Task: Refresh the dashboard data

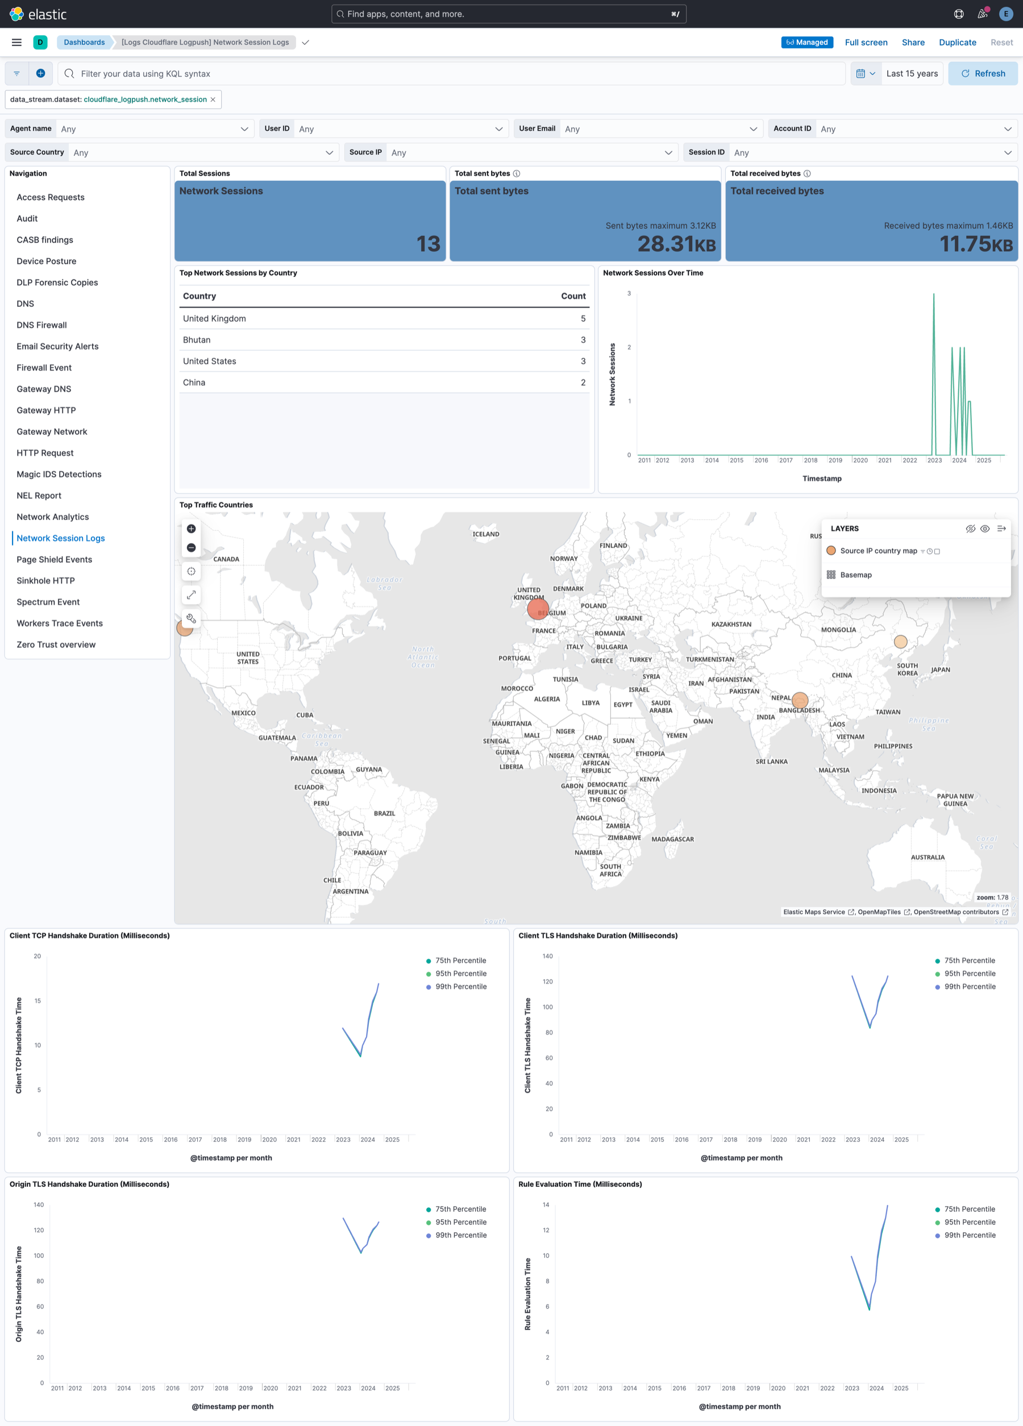Action: 983,73
